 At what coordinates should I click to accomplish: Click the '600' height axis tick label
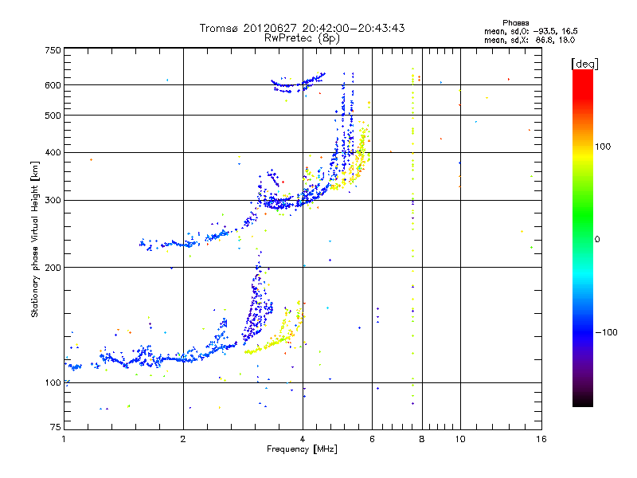[53, 85]
